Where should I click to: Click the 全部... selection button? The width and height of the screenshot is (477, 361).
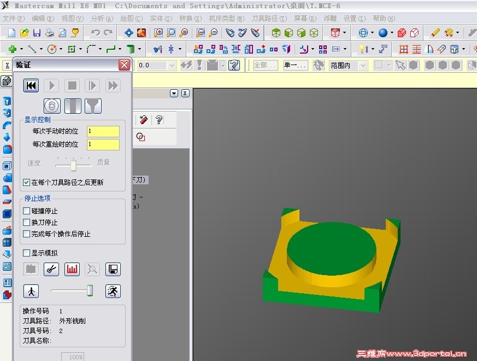(x=265, y=65)
